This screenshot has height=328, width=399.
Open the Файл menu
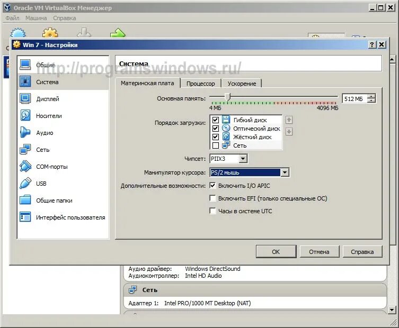click(x=13, y=18)
